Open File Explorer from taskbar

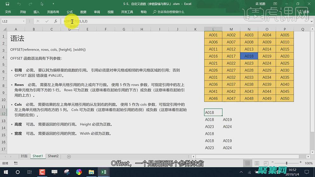point(91,172)
